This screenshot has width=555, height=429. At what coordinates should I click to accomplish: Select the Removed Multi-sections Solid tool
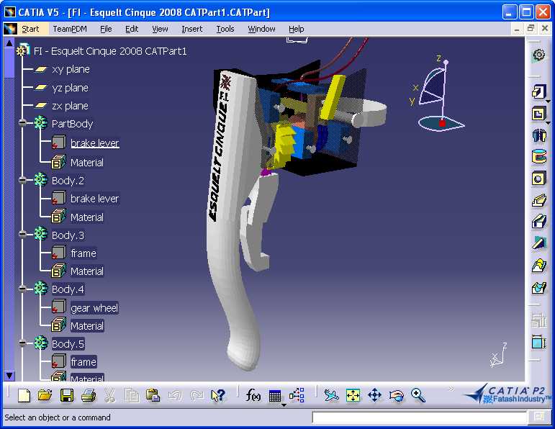point(538,287)
